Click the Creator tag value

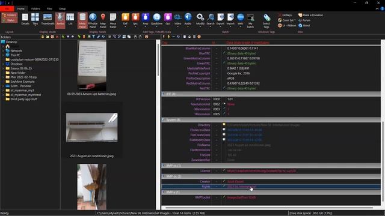tap(235, 181)
